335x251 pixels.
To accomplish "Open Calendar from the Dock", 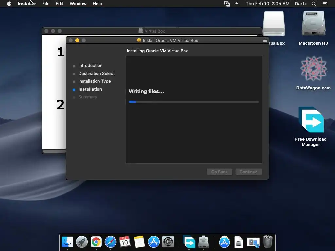I will [x=125, y=242].
